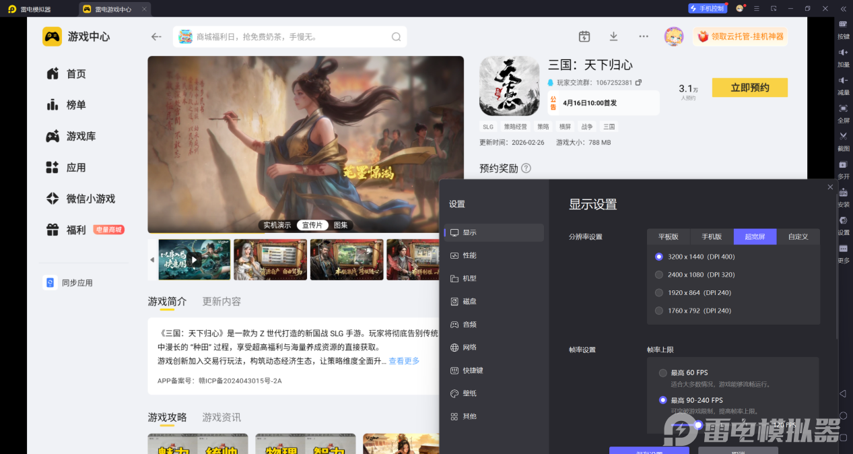This screenshot has width=853, height=454.
Task: Expand description with 查看更多 link
Action: [x=404, y=361]
